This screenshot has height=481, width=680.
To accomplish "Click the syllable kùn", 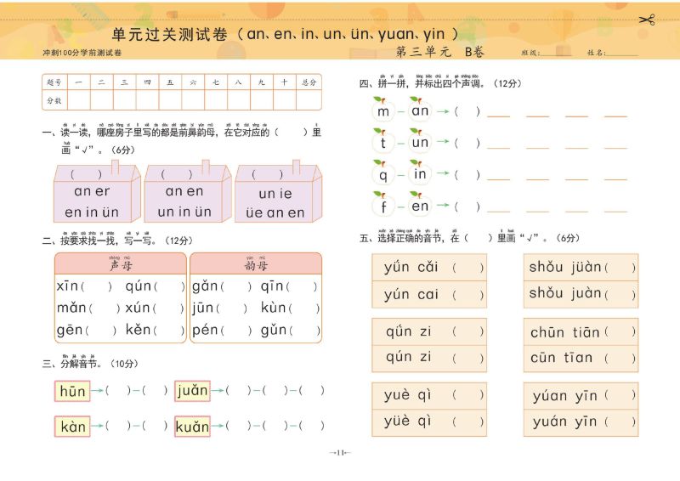I will click(x=273, y=308).
